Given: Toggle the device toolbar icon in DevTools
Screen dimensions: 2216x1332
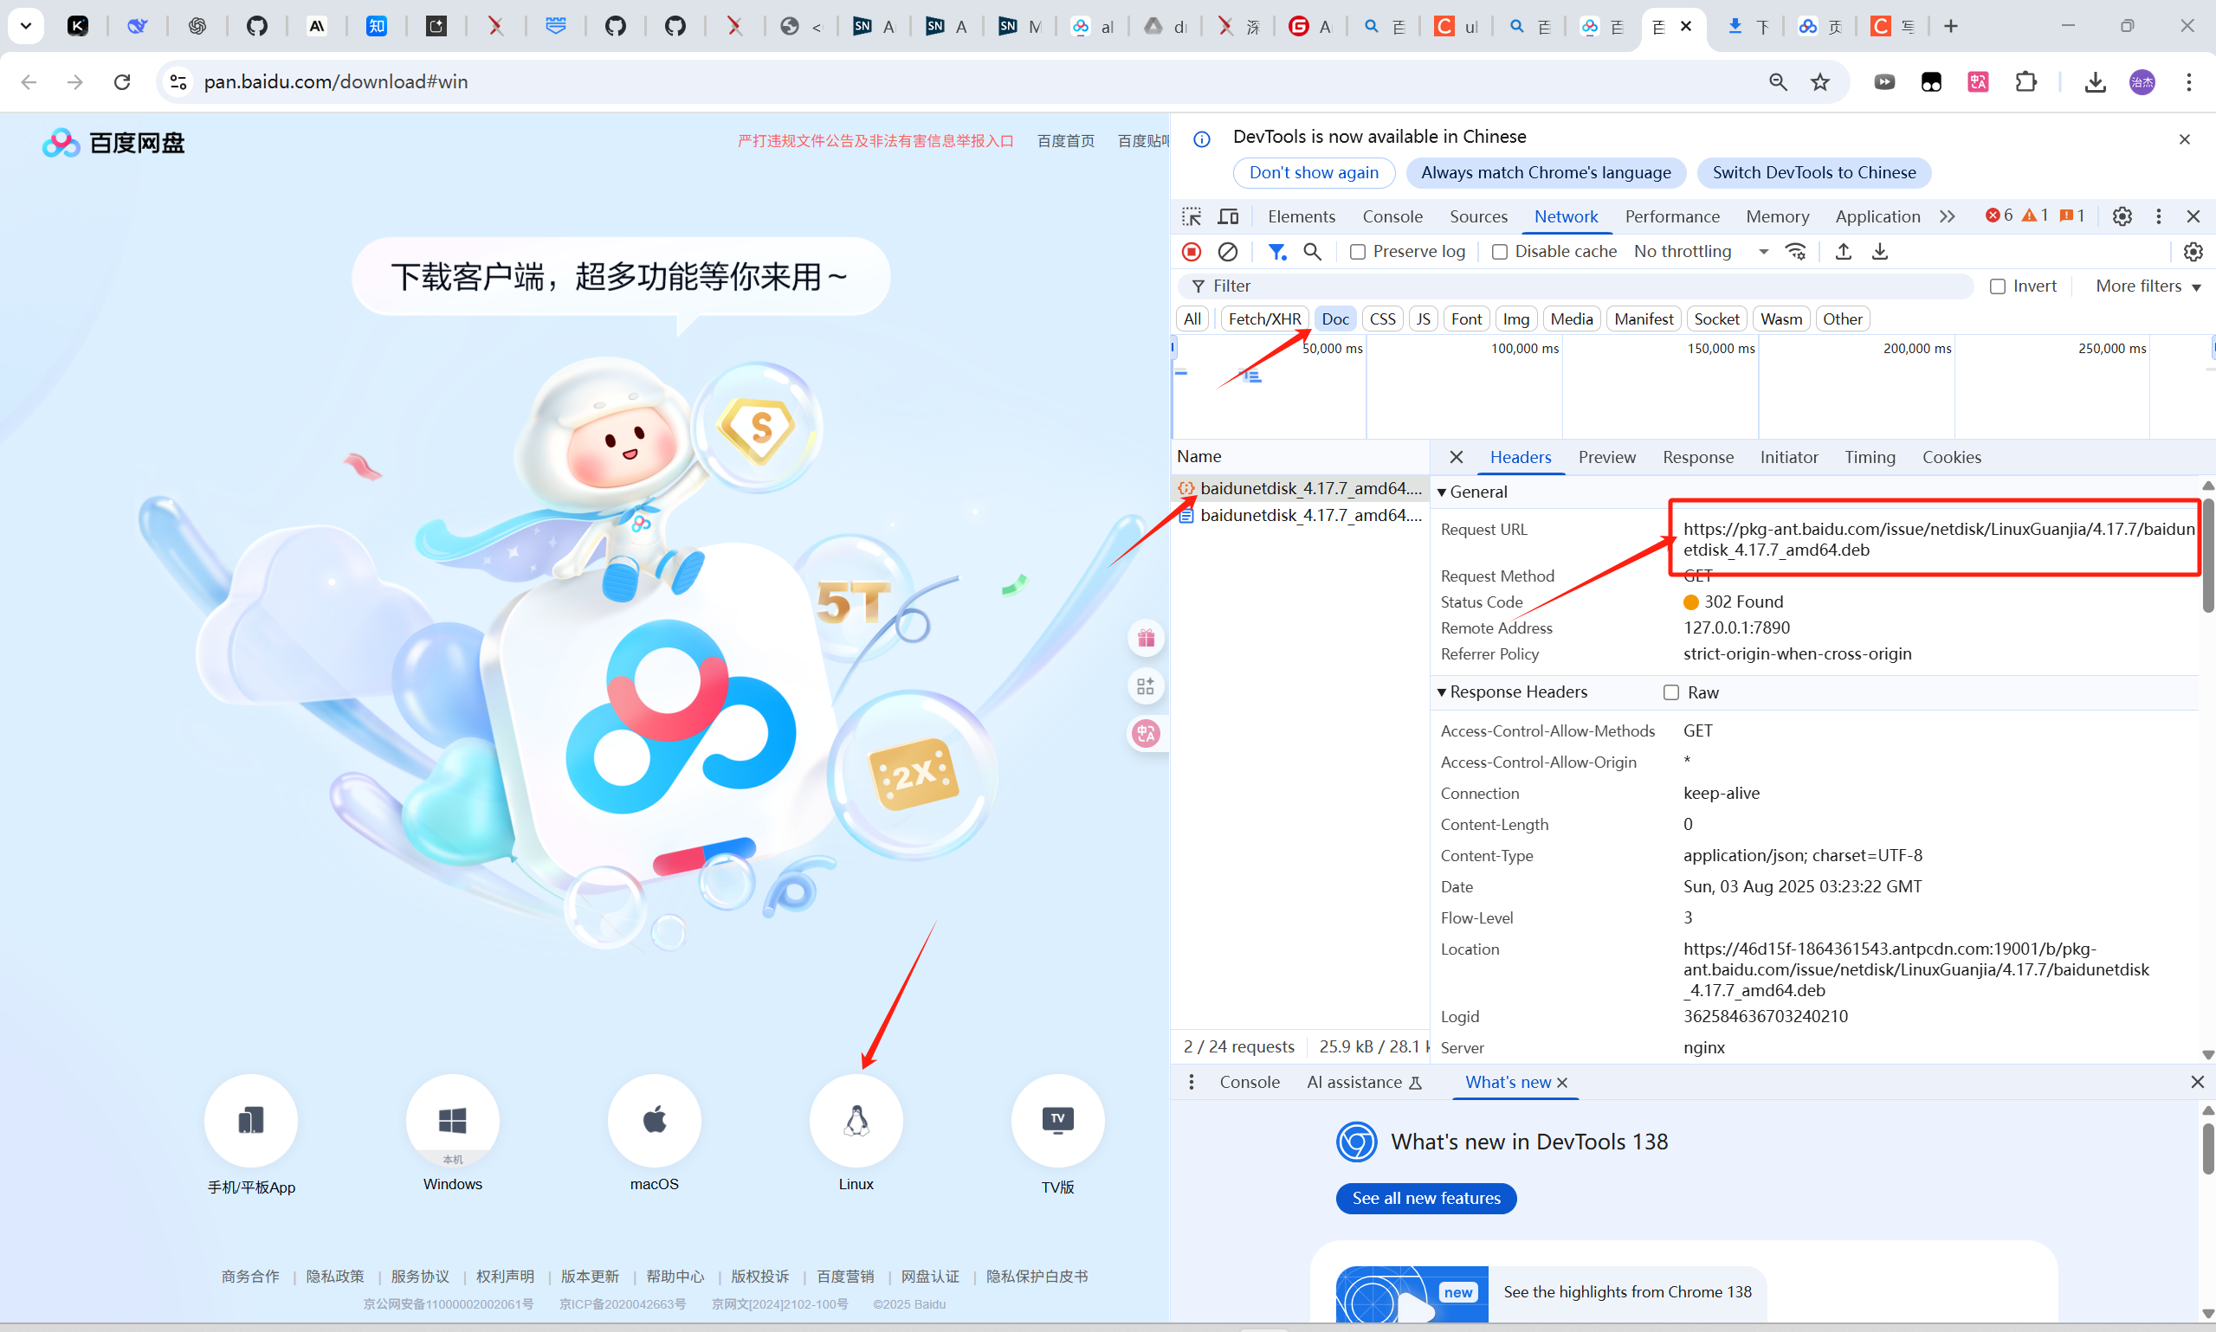Looking at the screenshot, I should click(1228, 216).
